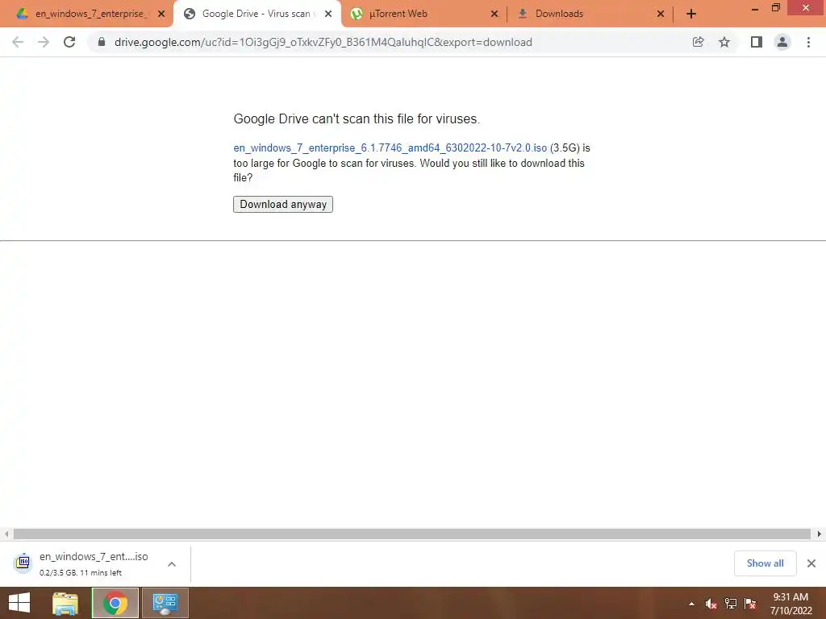826x619 pixels.
Task: Open the Chrome side panel
Action: click(x=757, y=42)
